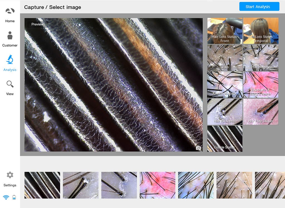Screen dimensions: 285x208
Task: Select the Hair Pore Status tile
Action: [x=261, y=112]
